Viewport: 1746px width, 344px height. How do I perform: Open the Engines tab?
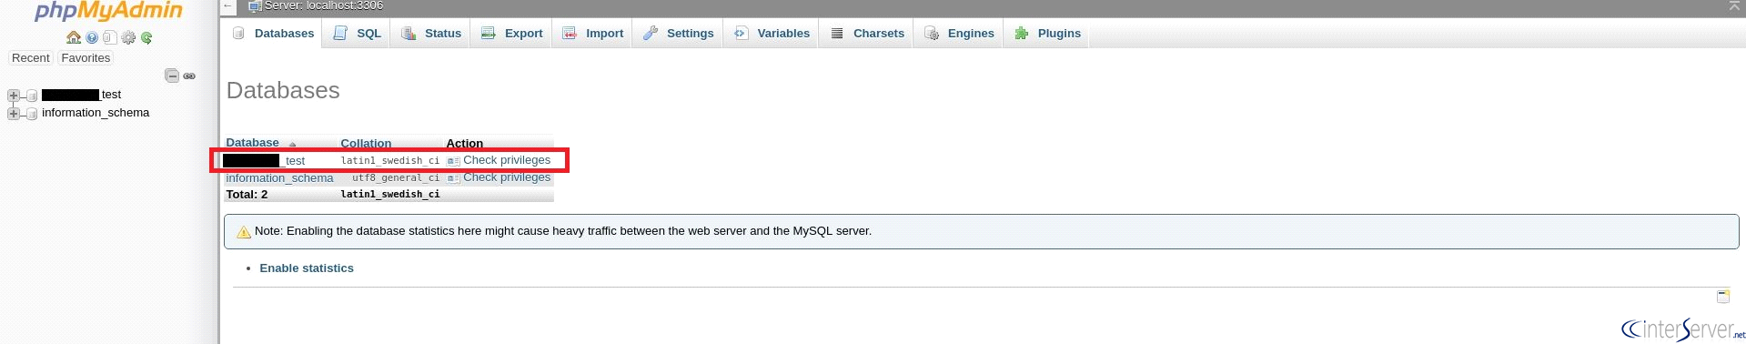pyautogui.click(x=959, y=33)
